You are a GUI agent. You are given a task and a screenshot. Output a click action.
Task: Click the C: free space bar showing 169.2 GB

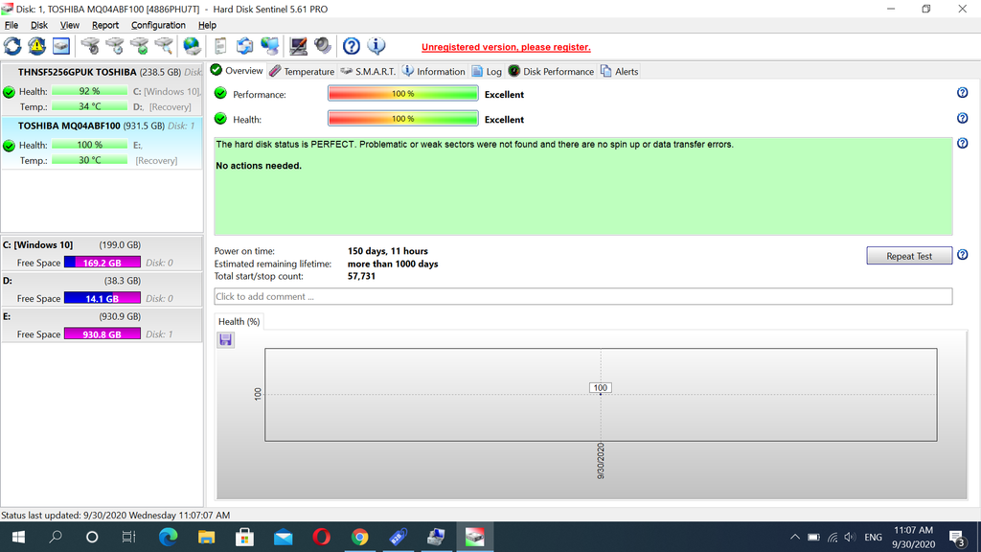[102, 263]
